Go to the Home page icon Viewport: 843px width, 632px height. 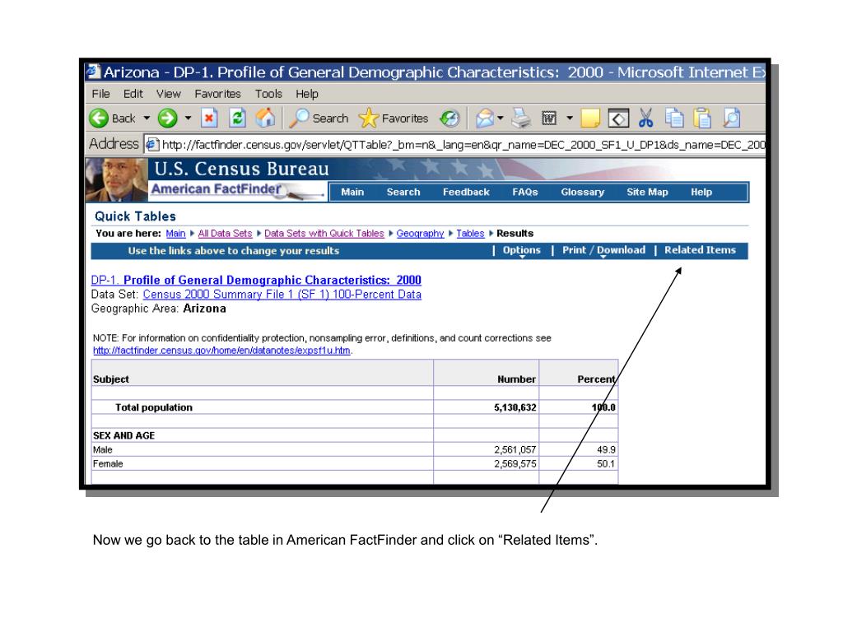point(264,118)
